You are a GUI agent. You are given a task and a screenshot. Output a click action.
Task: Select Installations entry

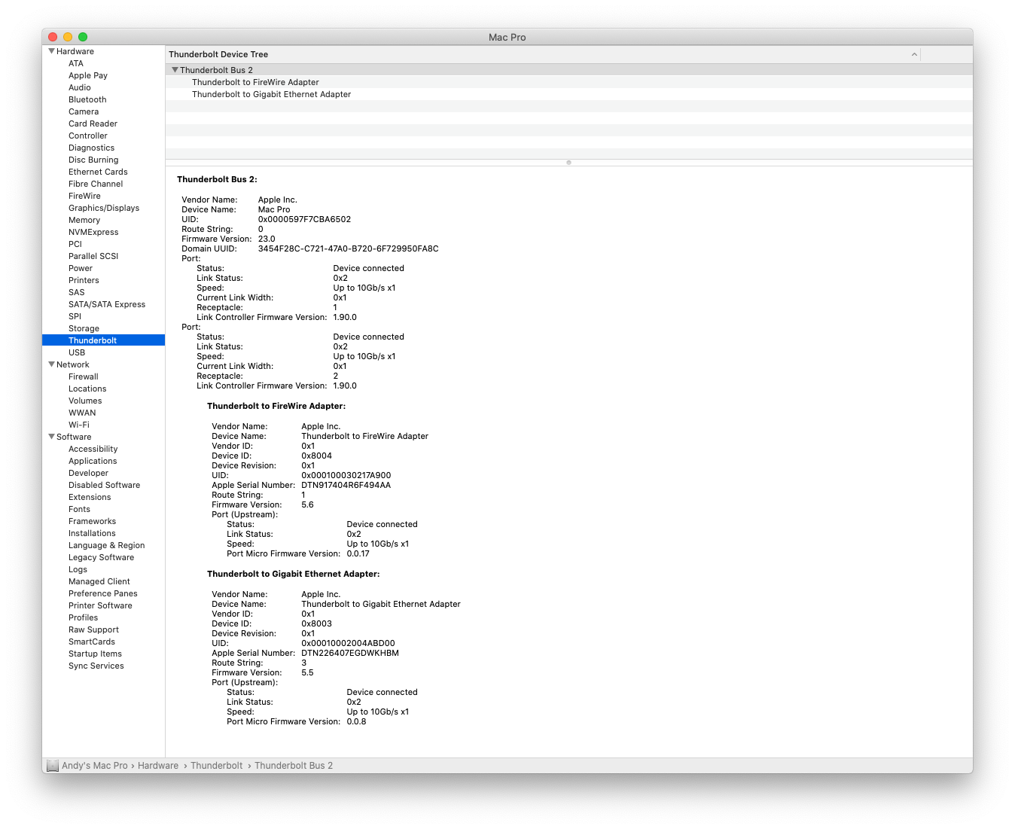click(92, 533)
